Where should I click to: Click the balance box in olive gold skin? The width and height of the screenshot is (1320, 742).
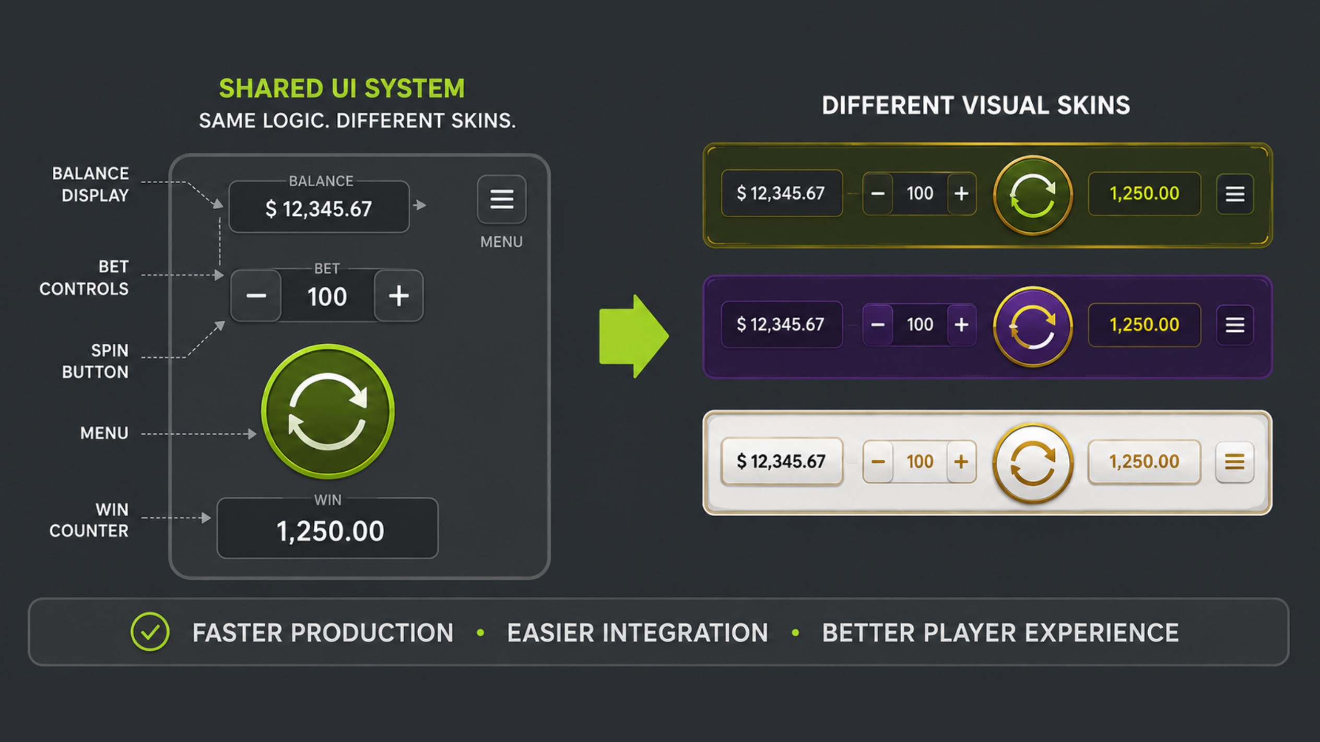(x=782, y=193)
